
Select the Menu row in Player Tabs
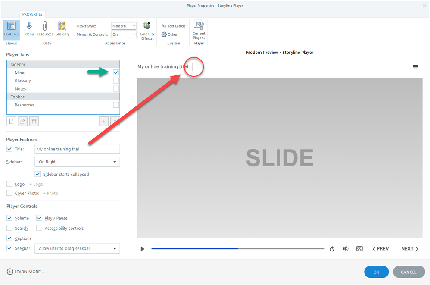(x=63, y=72)
